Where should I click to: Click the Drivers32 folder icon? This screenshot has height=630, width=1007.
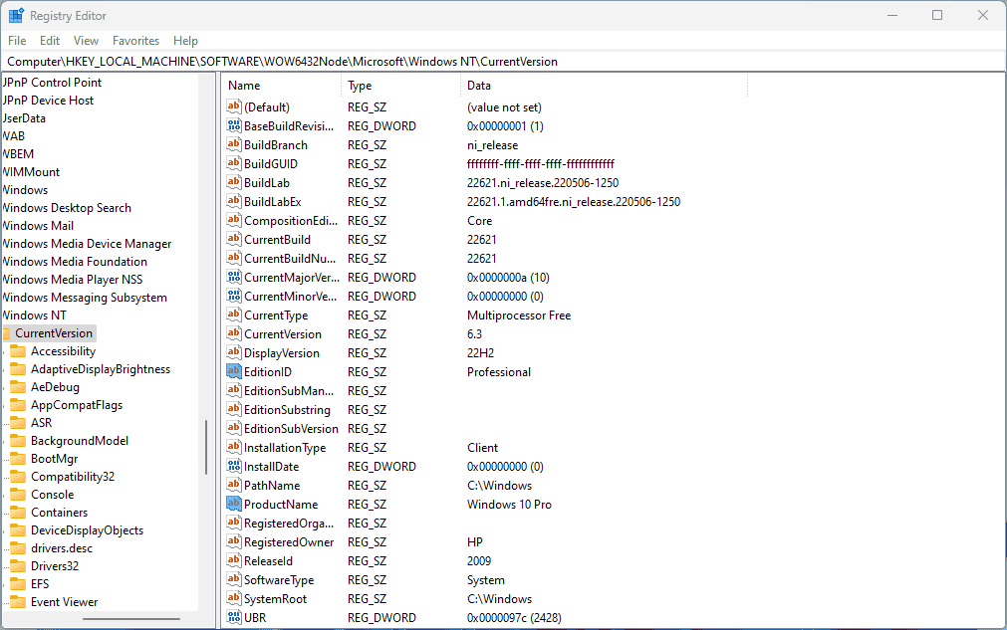coord(18,566)
